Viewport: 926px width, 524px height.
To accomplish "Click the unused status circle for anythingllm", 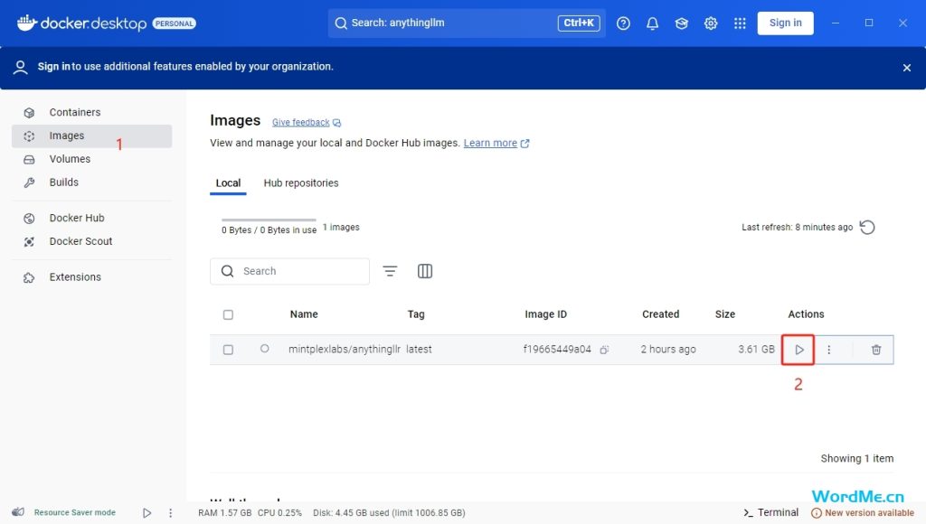I will (265, 349).
